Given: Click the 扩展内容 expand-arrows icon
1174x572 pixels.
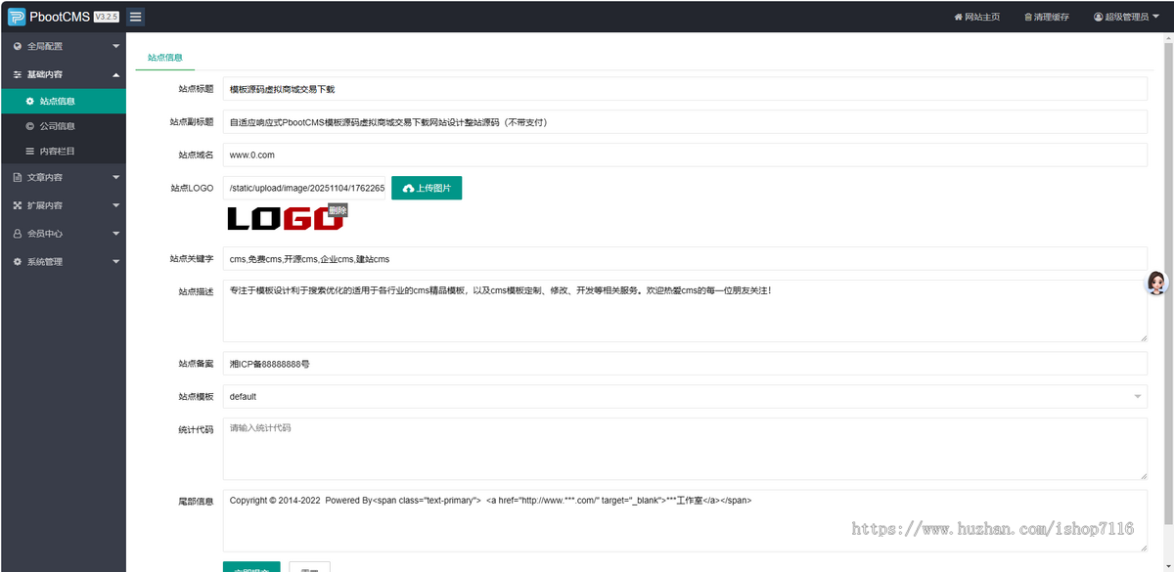Looking at the screenshot, I should (x=17, y=205).
